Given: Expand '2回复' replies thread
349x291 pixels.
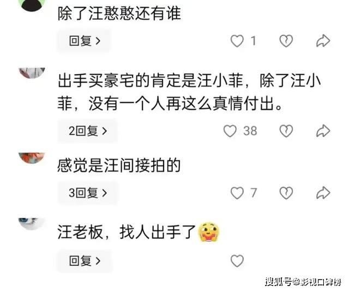Looking at the screenshot, I should tap(88, 131).
